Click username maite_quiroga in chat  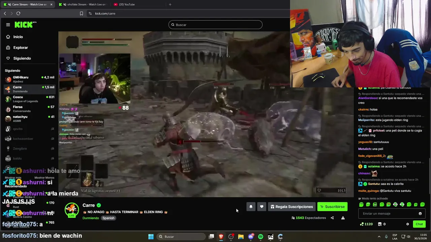click(x=368, y=191)
